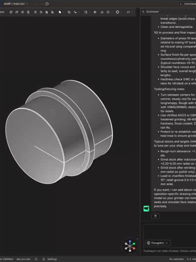
Task: Click the refresh icon beside the file name
Action: [47, 4]
